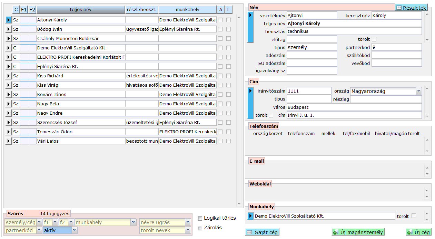Click into the adószám input field

tap(312, 55)
